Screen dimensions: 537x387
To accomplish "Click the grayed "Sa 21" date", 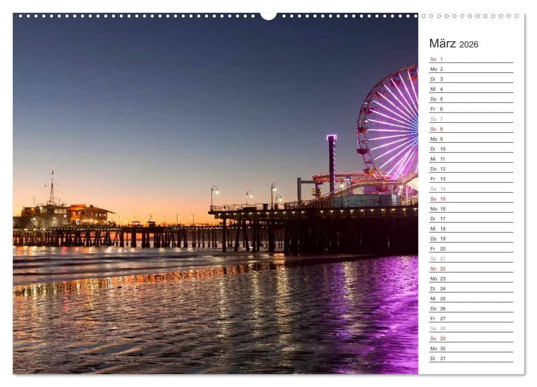I will (x=437, y=258).
